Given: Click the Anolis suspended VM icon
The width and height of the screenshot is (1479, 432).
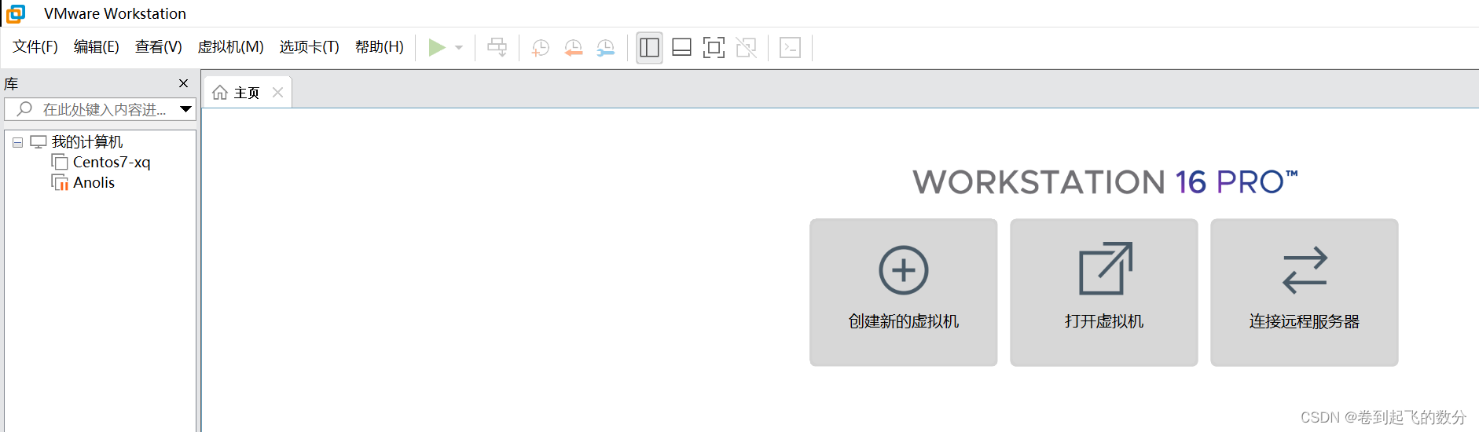Looking at the screenshot, I should 60,183.
